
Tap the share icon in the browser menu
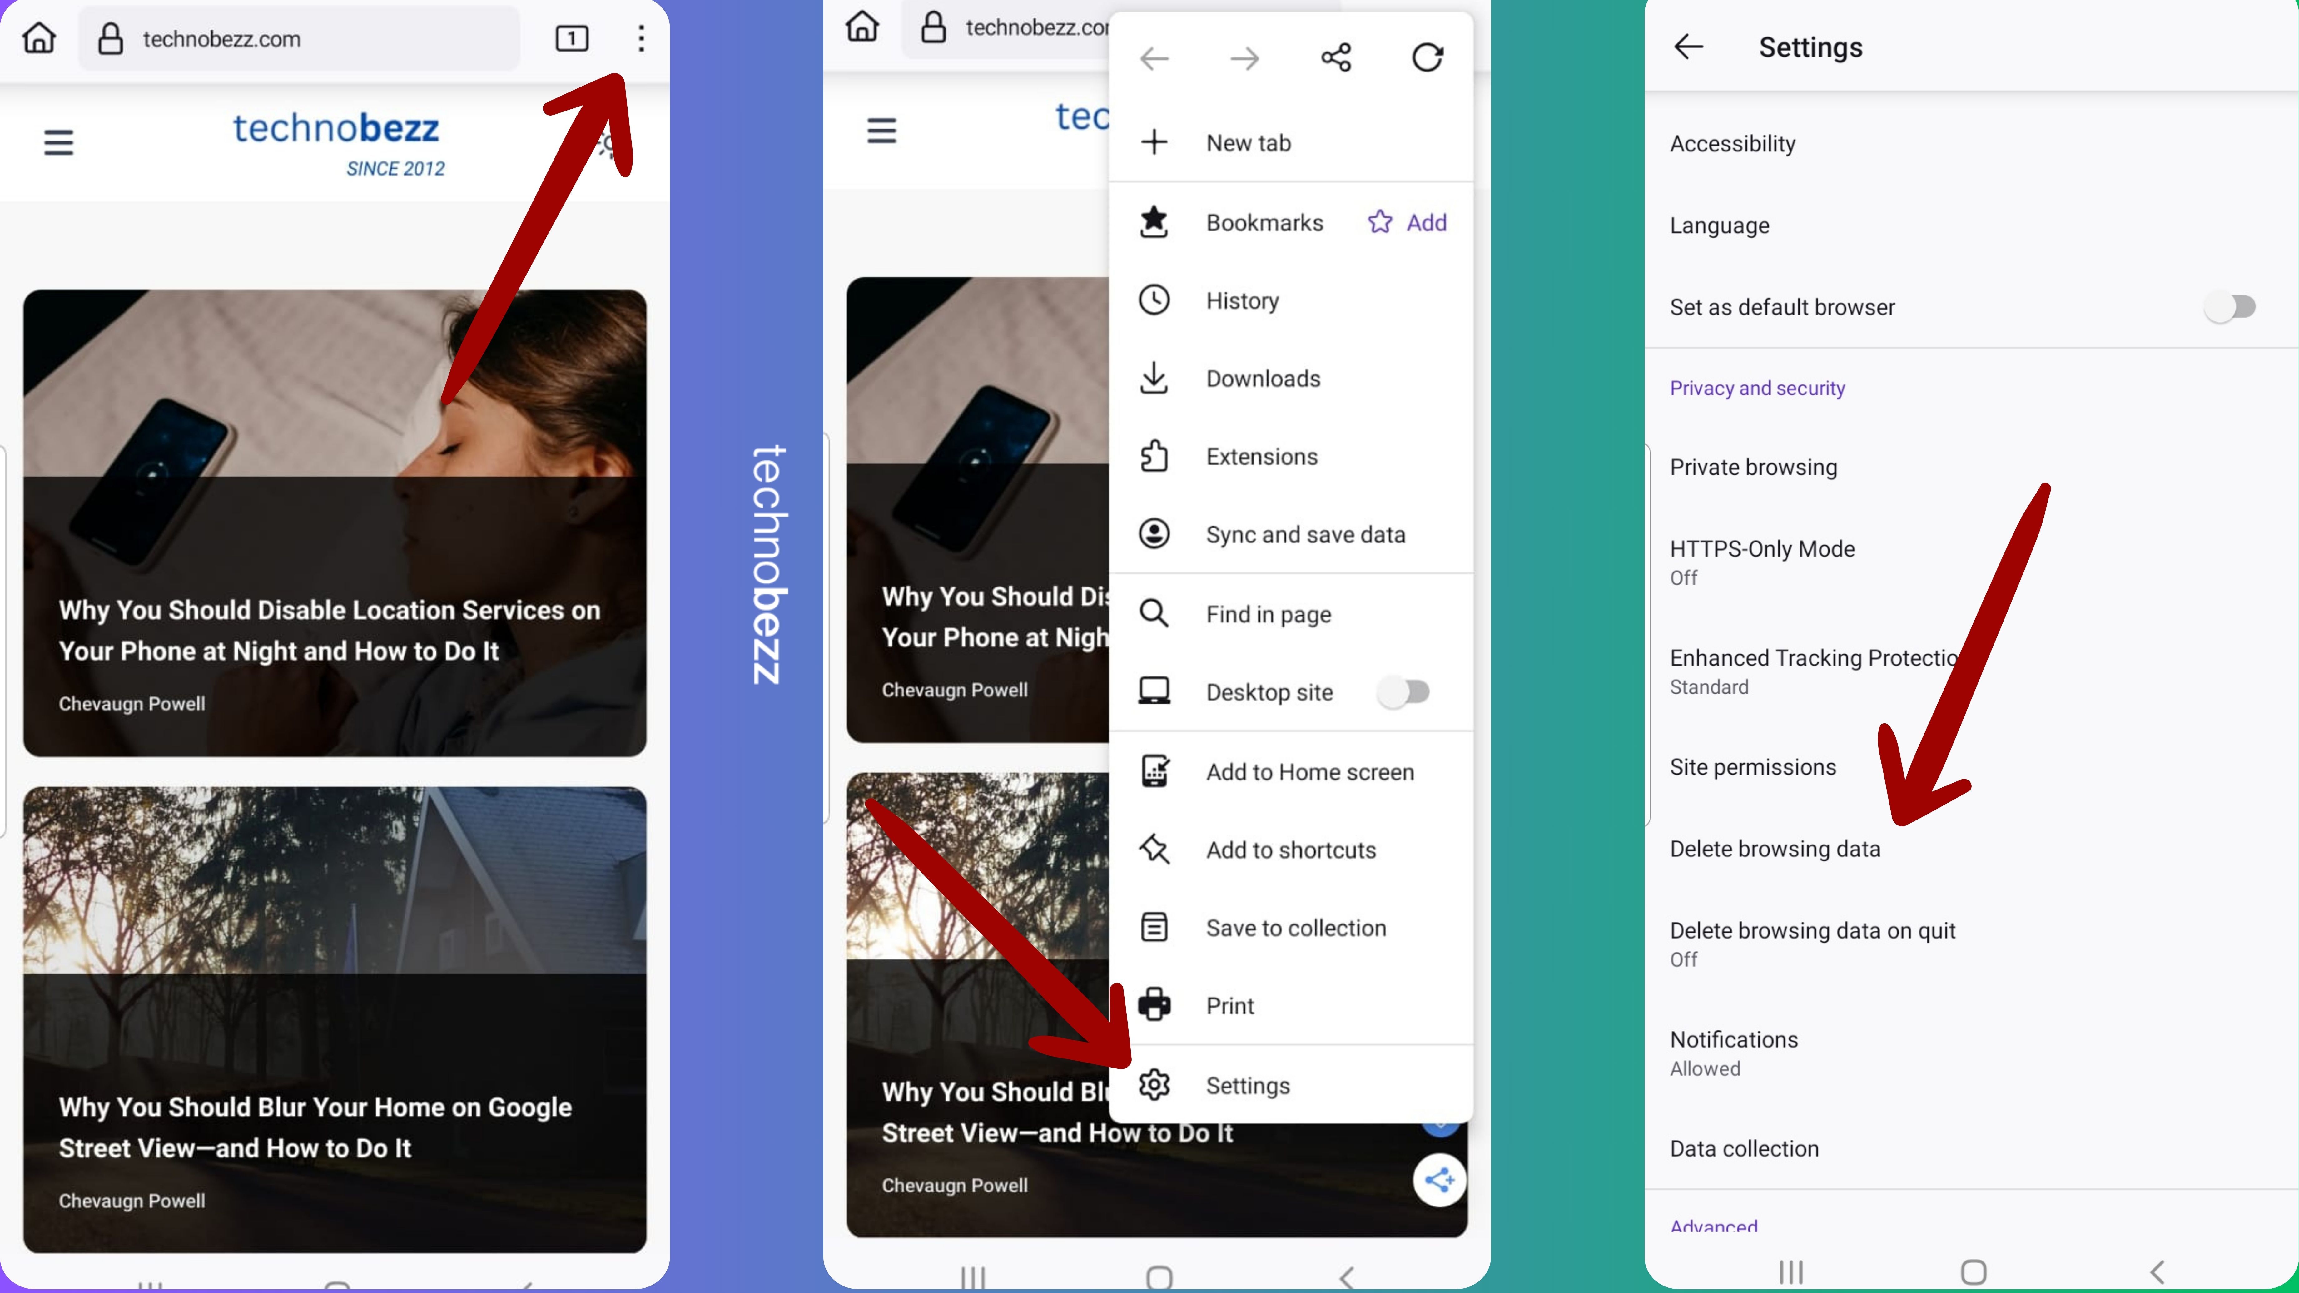(x=1336, y=58)
